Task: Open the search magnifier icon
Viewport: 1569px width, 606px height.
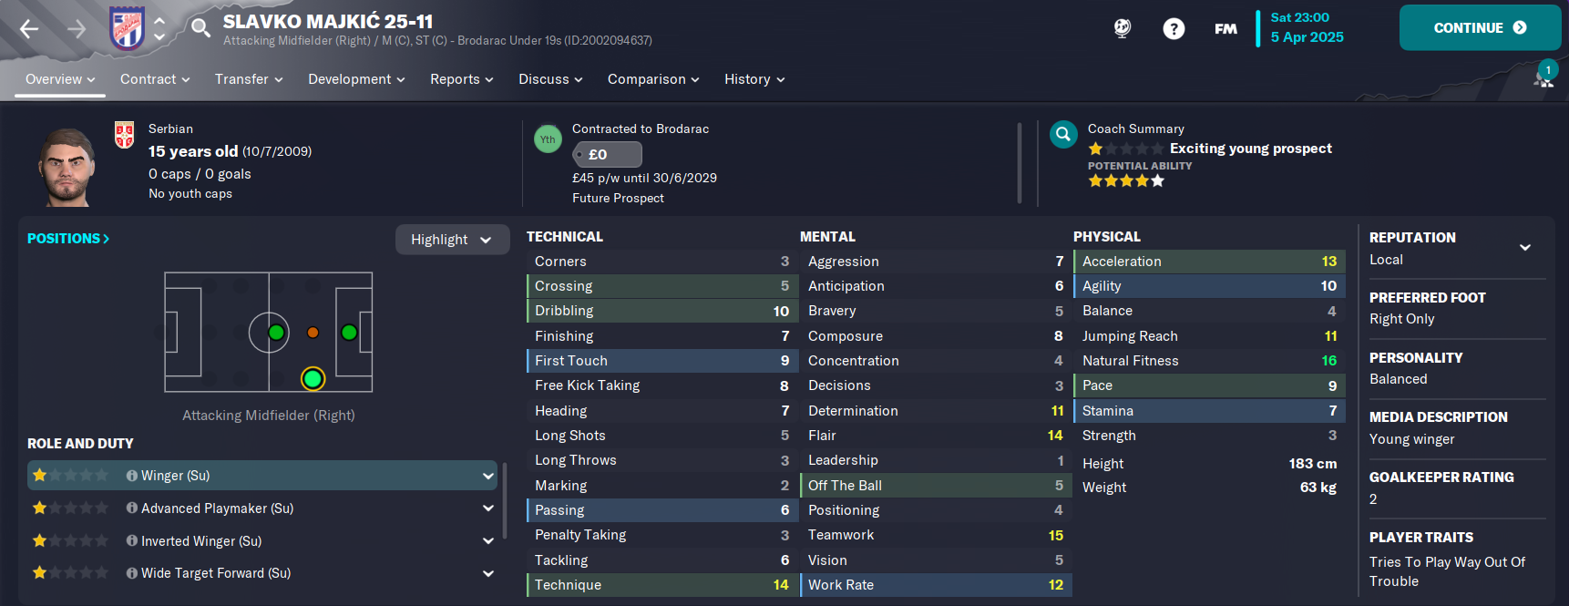Action: click(200, 28)
